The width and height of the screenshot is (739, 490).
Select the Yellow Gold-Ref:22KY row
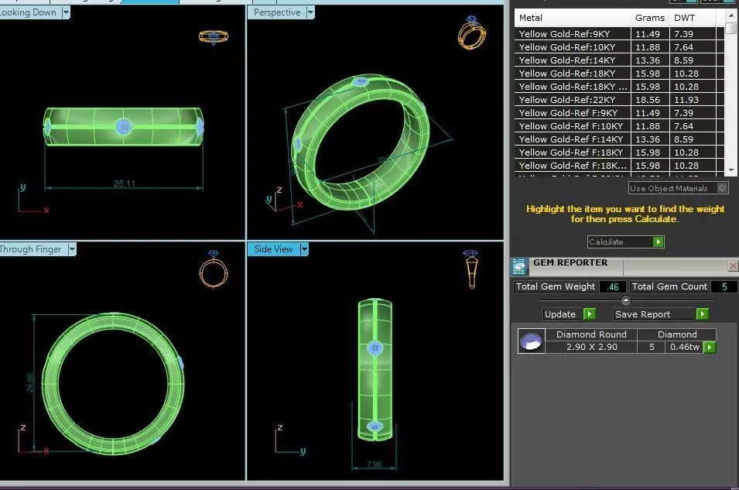pos(619,100)
